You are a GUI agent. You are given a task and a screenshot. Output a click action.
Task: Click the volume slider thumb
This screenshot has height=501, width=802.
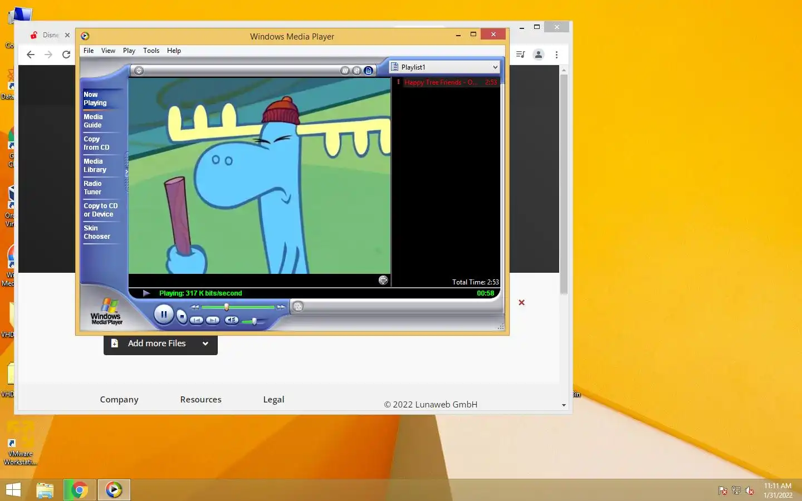254,321
